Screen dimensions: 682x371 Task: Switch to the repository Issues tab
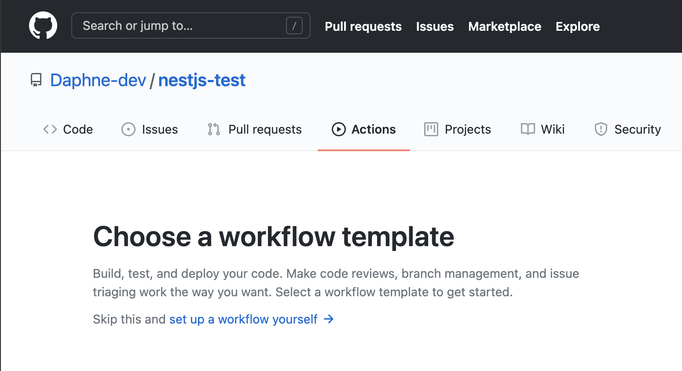(x=150, y=129)
